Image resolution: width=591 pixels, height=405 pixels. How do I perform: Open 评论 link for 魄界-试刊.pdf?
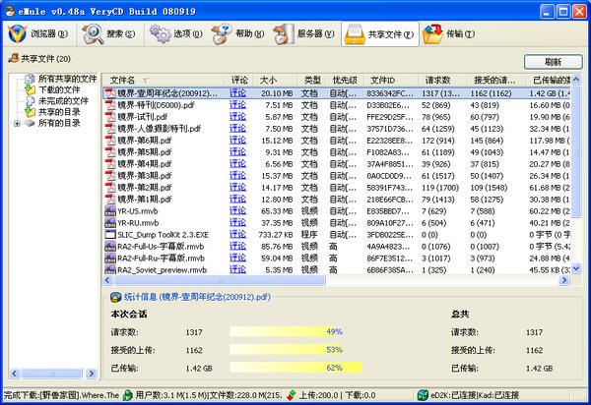pos(238,116)
